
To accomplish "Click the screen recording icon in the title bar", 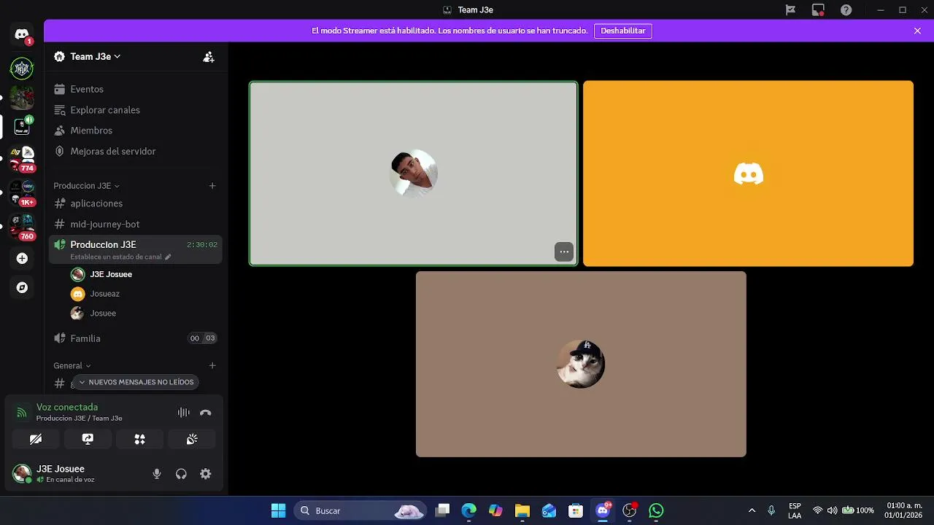I will pyautogui.click(x=818, y=10).
